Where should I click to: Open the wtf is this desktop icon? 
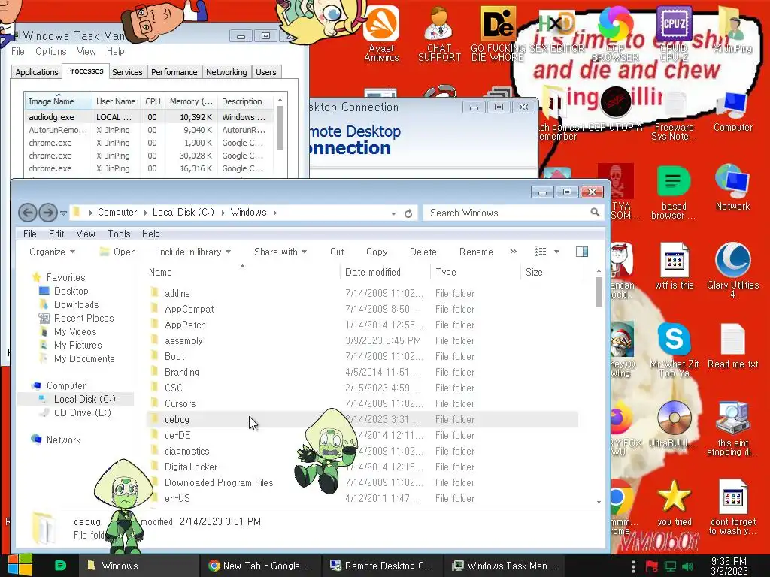click(674, 266)
